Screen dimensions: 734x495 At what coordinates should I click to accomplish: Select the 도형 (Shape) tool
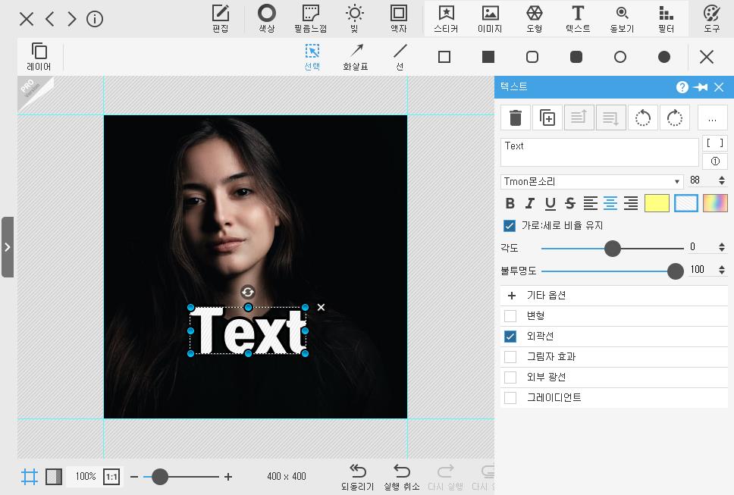(534, 19)
